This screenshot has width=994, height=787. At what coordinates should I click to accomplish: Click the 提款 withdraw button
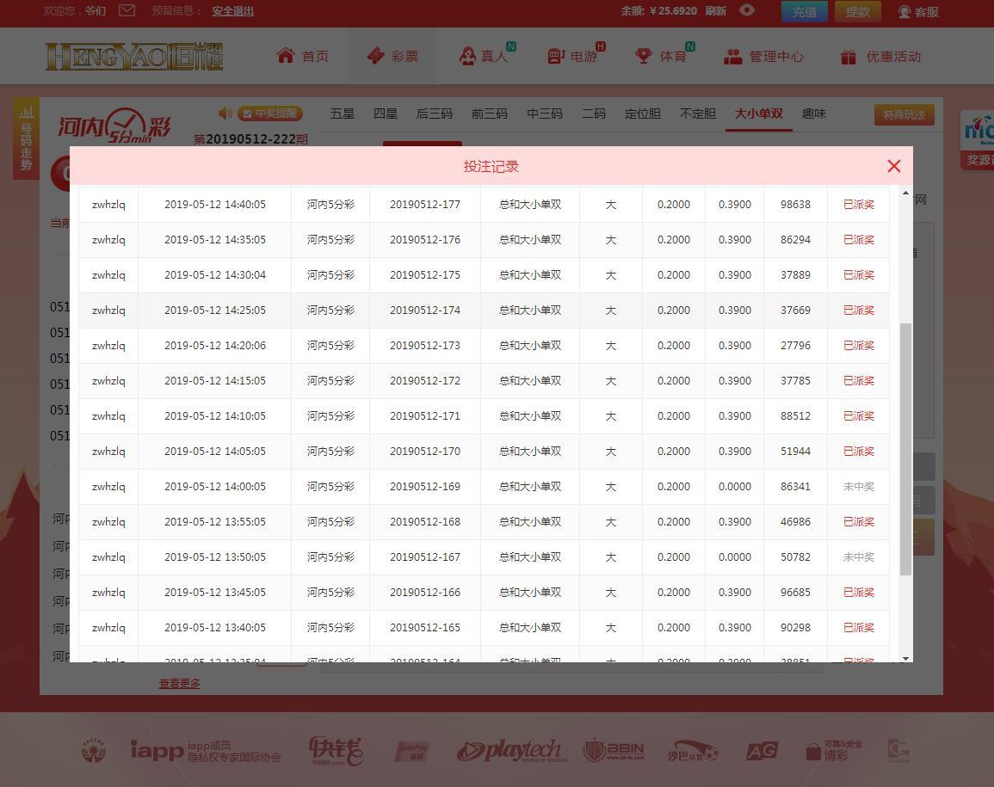tap(857, 11)
